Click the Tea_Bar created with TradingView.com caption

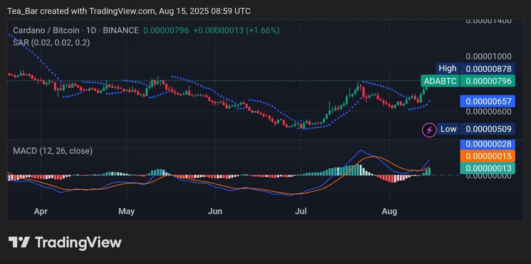[129, 11]
